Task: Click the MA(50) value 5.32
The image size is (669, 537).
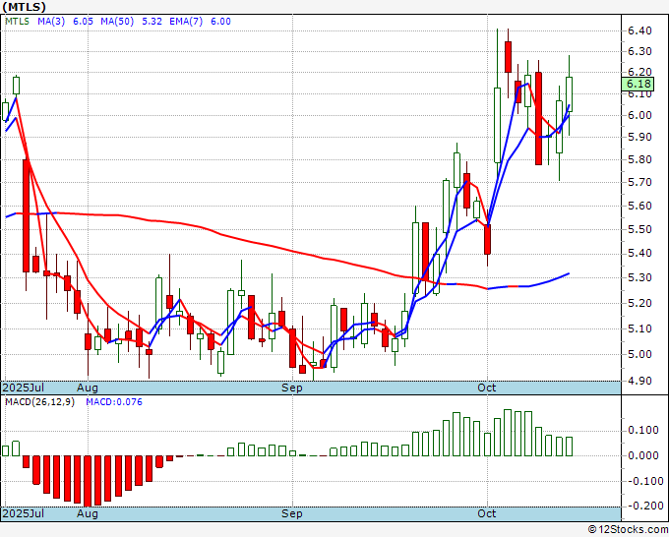Action: click(152, 22)
